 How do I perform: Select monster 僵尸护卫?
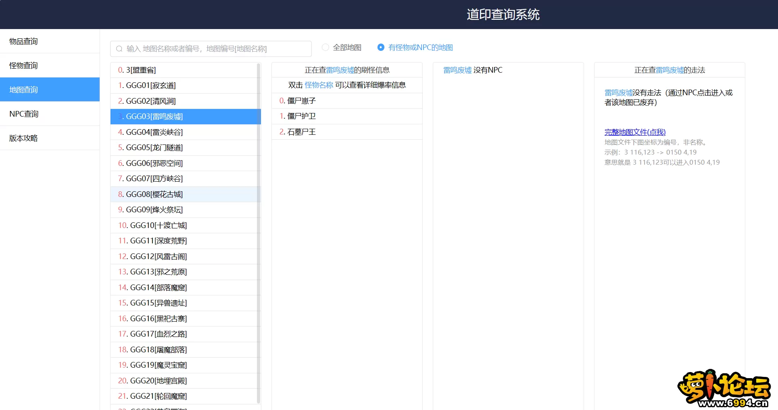pyautogui.click(x=347, y=116)
